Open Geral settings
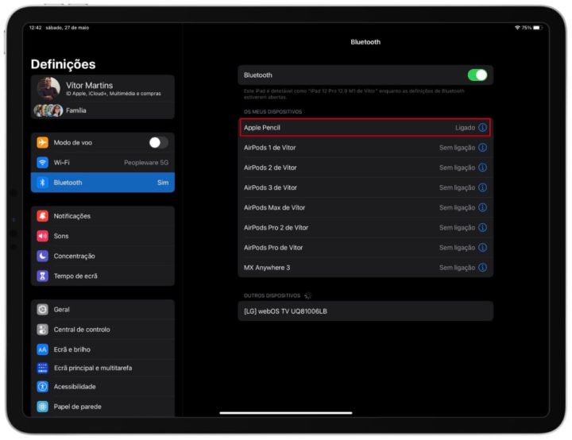The image size is (572, 440). [x=102, y=310]
